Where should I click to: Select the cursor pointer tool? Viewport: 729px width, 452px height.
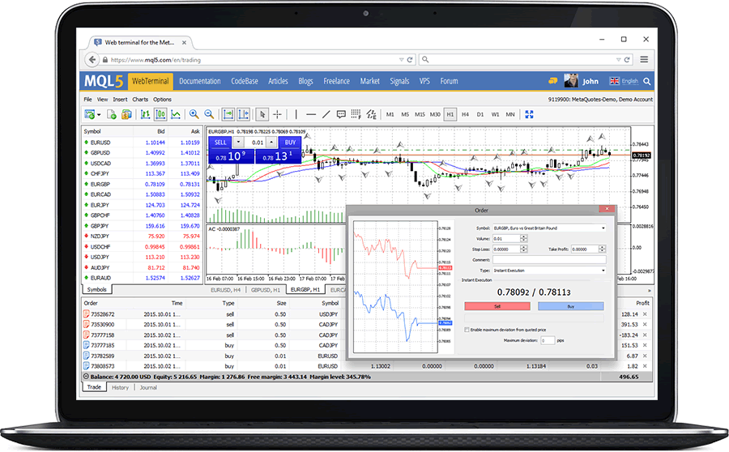[262, 114]
